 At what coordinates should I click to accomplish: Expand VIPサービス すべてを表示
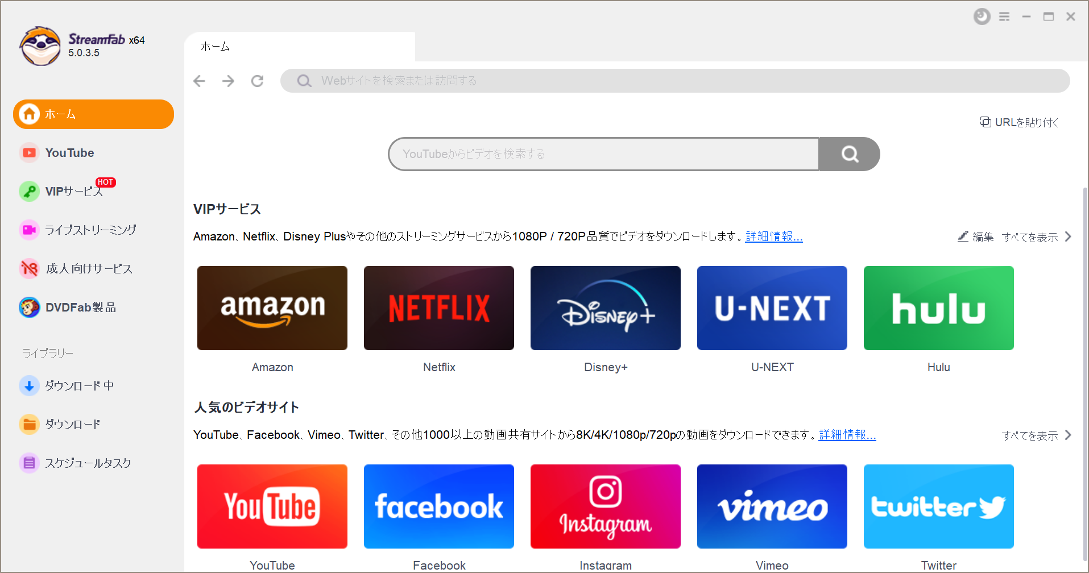tap(1037, 237)
